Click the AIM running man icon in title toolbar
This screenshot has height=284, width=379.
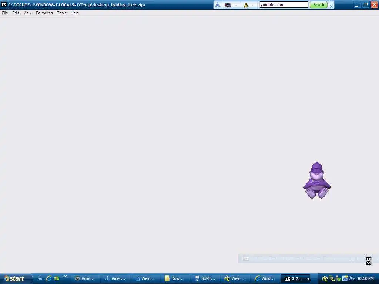246,5
